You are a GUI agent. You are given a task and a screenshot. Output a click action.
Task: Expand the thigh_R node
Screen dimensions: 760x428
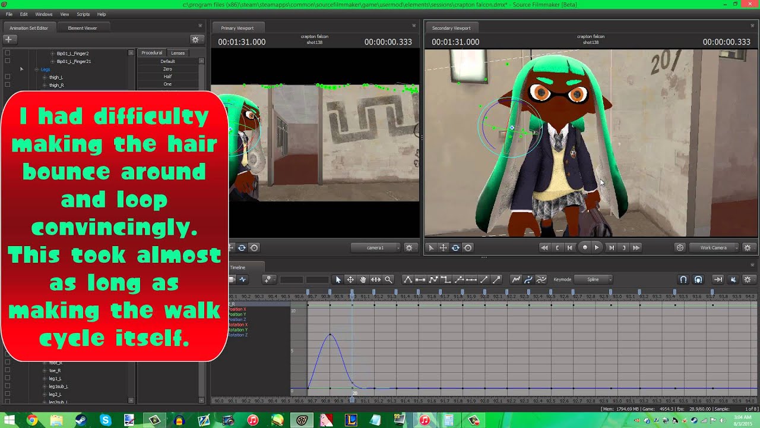(45, 85)
